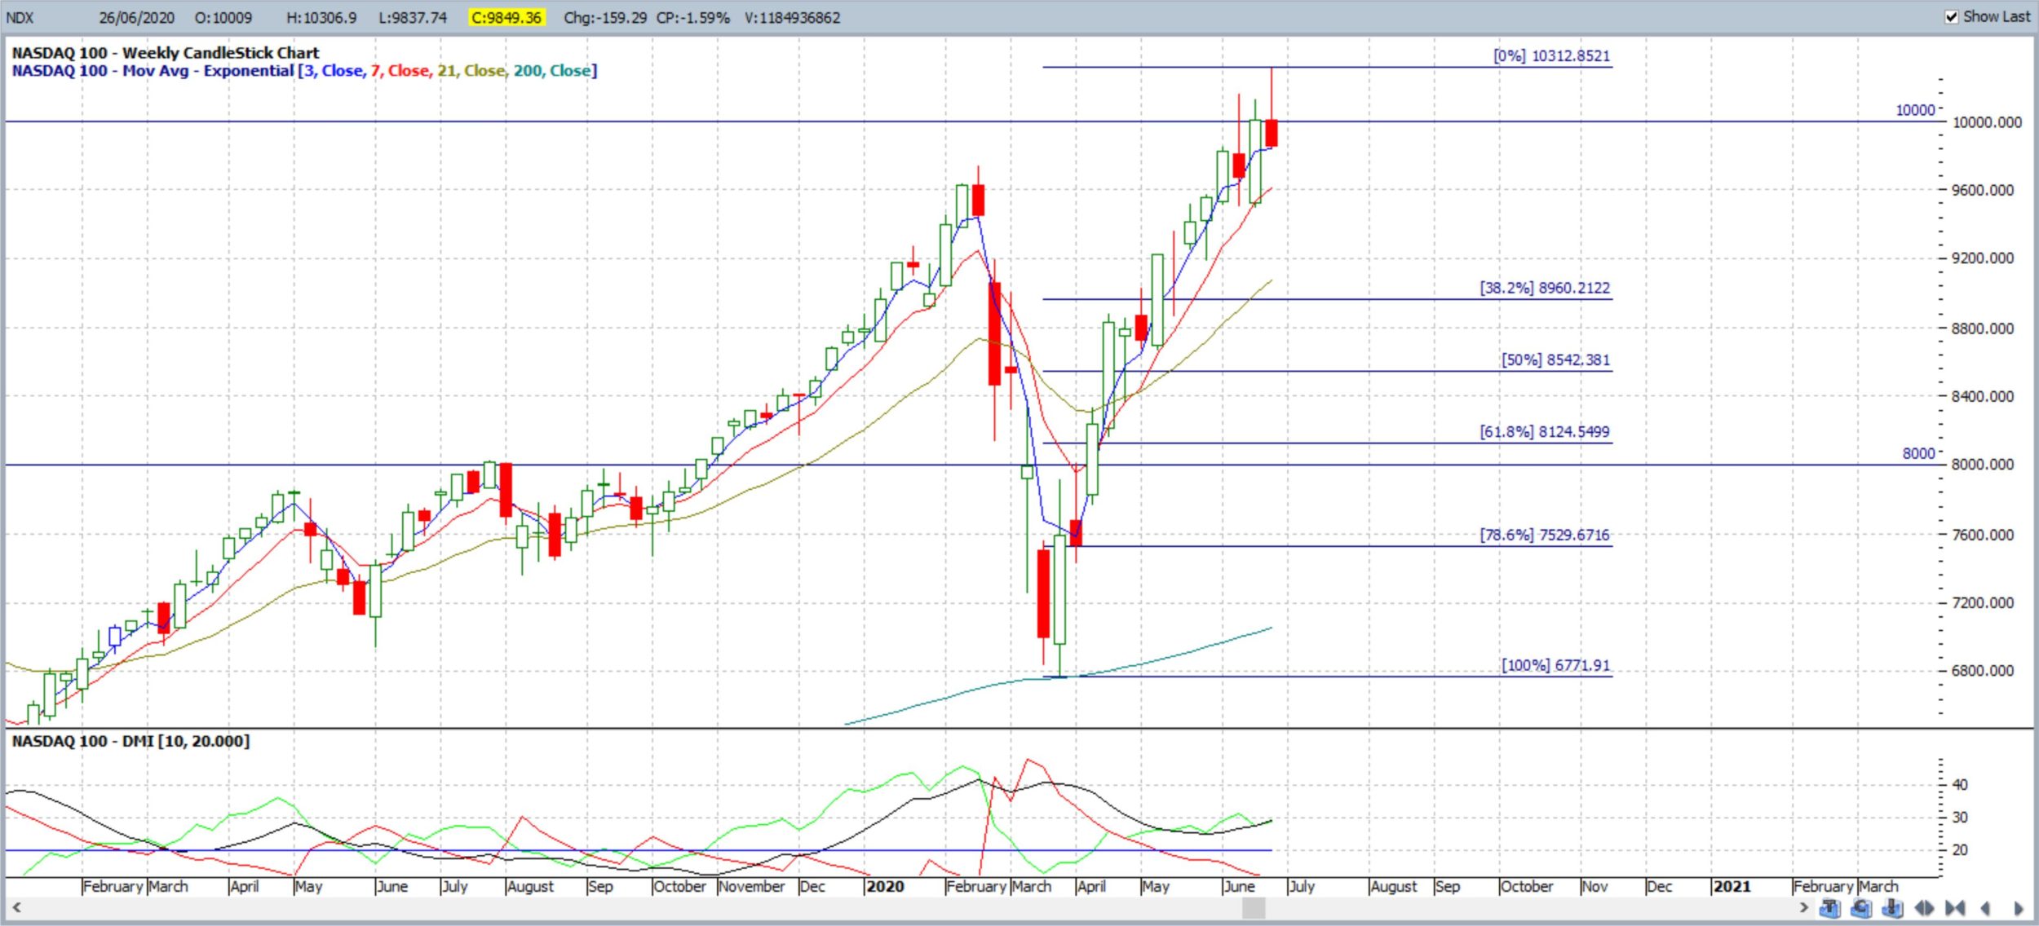The width and height of the screenshot is (2039, 926).
Task: Click the 7200.000 price axis label
Action: pyautogui.click(x=1982, y=602)
